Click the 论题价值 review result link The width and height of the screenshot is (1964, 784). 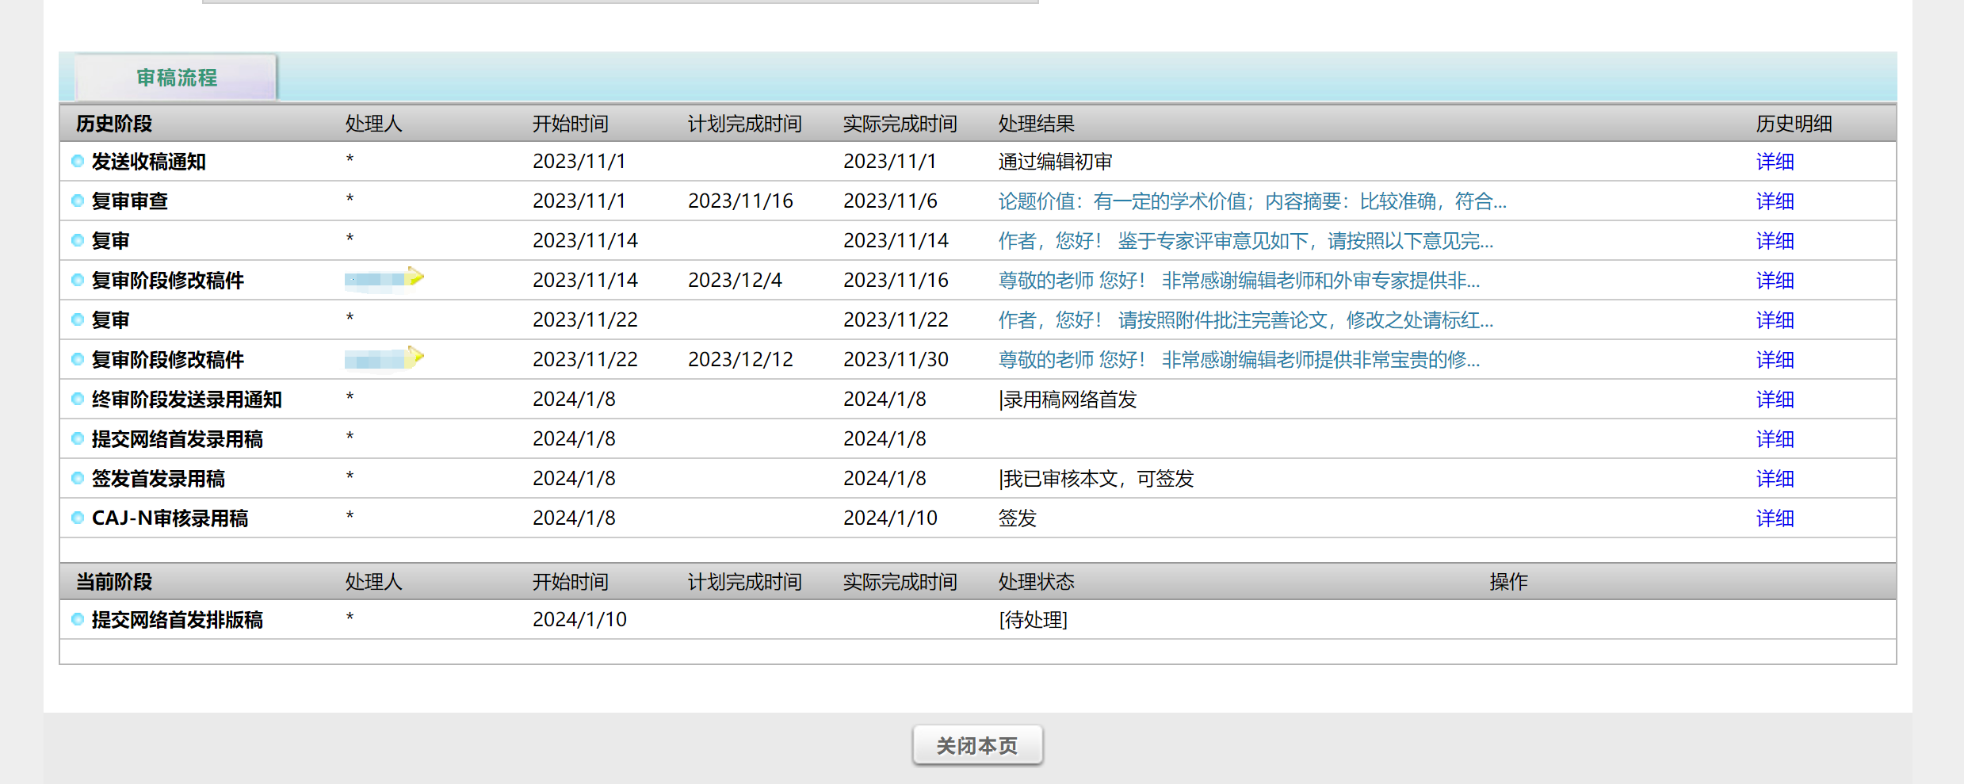1251,201
